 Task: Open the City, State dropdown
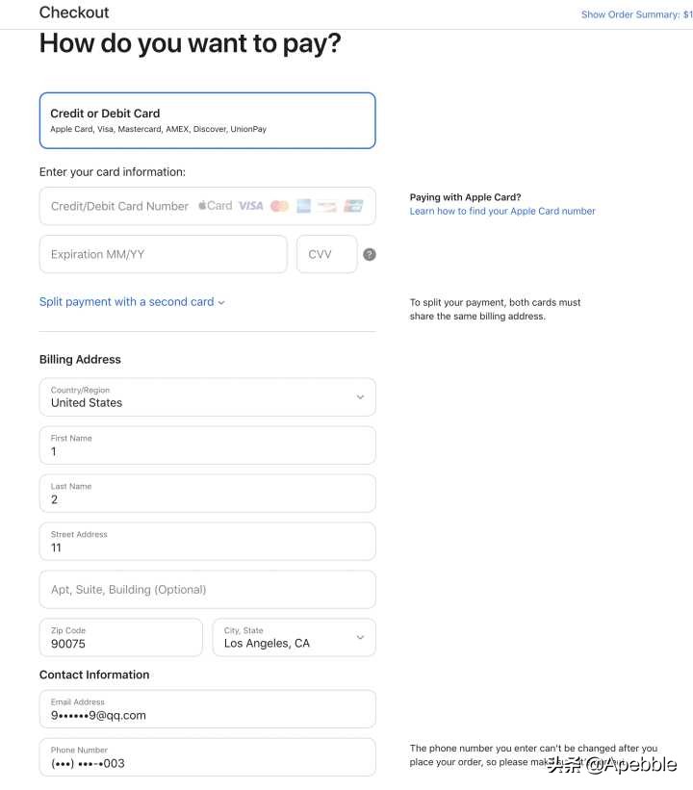coord(294,637)
